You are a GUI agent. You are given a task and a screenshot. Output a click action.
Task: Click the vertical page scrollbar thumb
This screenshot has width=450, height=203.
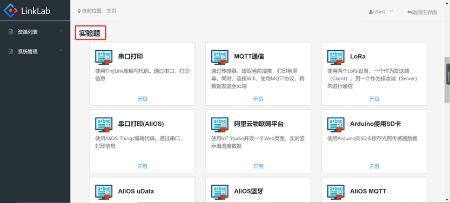click(447, 79)
